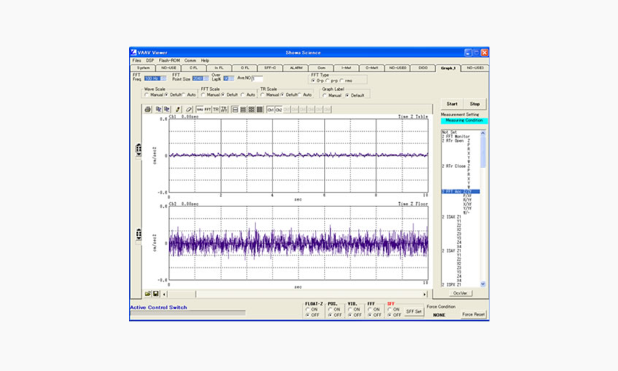Screen dimensions: 618x371
Task: Turn FLOAT-Z switch ON
Action: [x=308, y=309]
